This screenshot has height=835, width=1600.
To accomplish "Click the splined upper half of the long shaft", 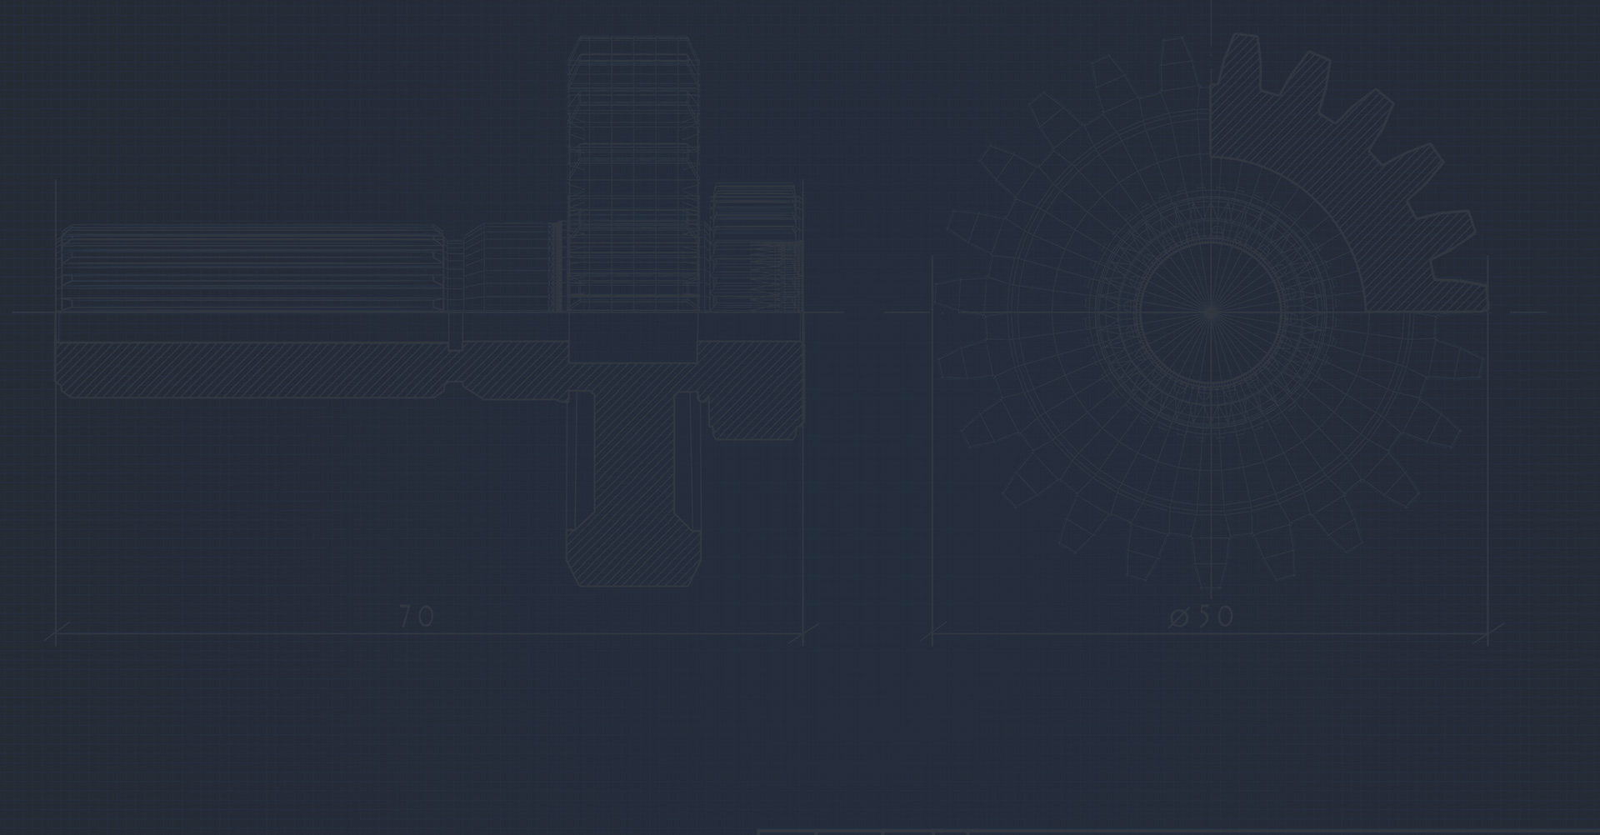I will pos(250,267).
